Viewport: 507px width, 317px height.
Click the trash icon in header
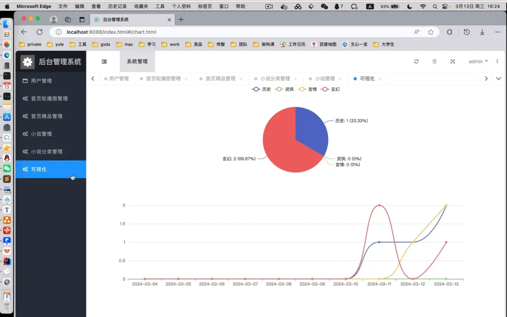(x=435, y=62)
